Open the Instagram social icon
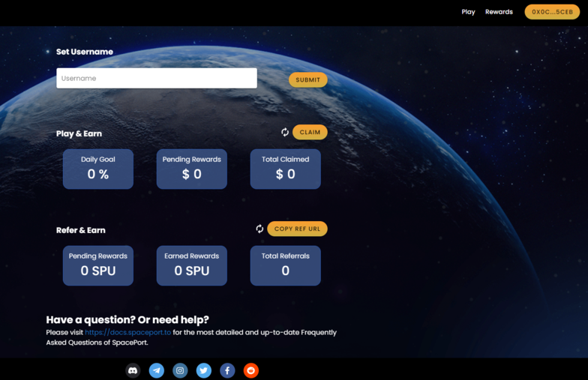The height and width of the screenshot is (380, 588). click(x=180, y=370)
